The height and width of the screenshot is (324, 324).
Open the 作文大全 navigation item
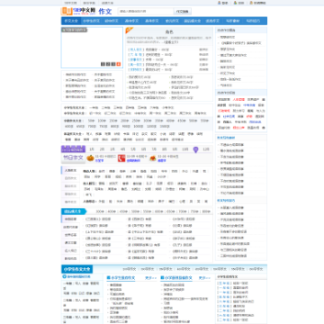click(71, 21)
